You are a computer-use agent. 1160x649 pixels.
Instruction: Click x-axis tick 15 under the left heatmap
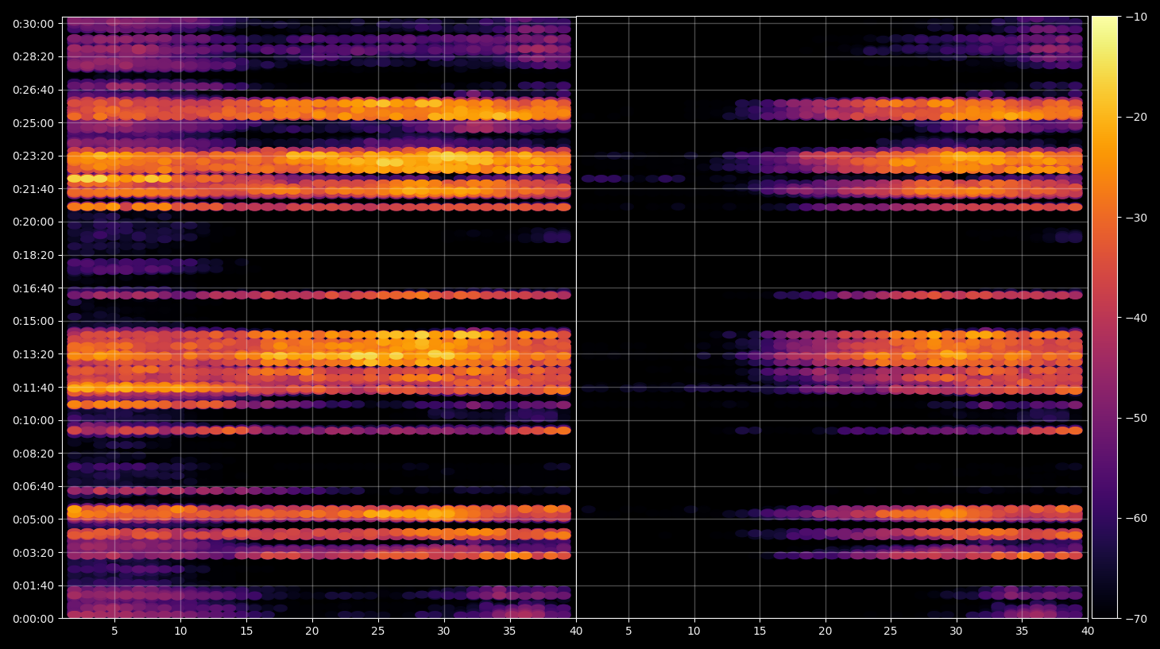point(246,632)
